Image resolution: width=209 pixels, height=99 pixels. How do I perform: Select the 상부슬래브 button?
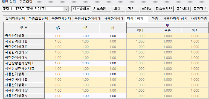[x=81, y=9]
